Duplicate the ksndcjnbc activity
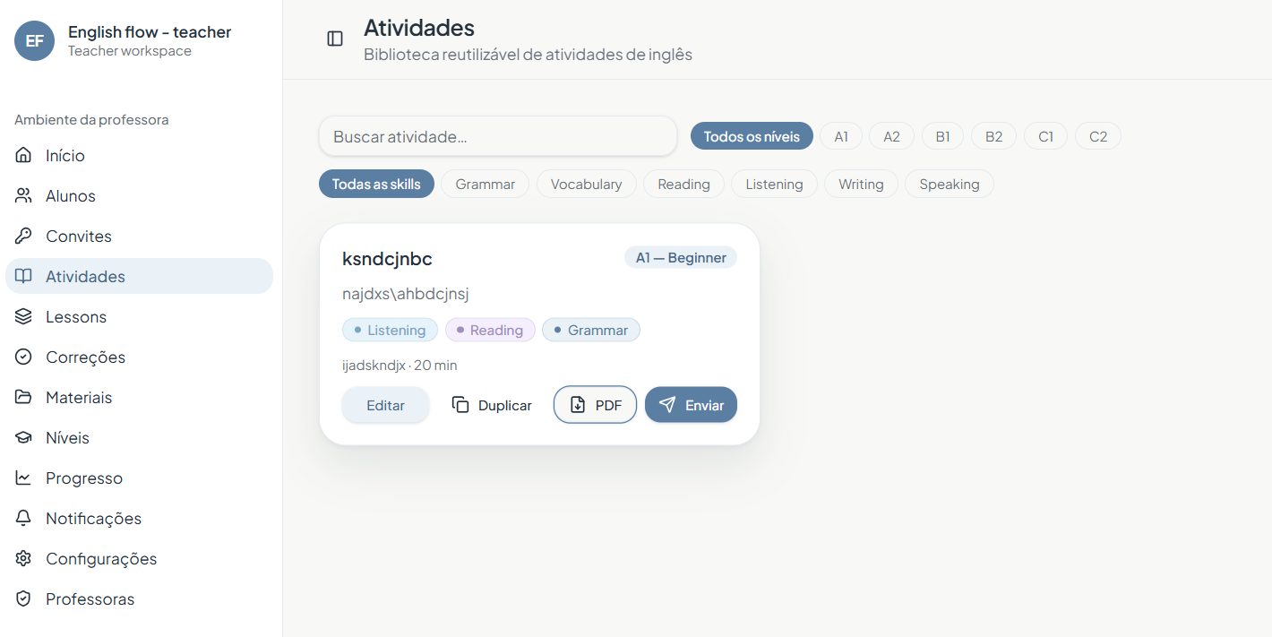 point(492,405)
